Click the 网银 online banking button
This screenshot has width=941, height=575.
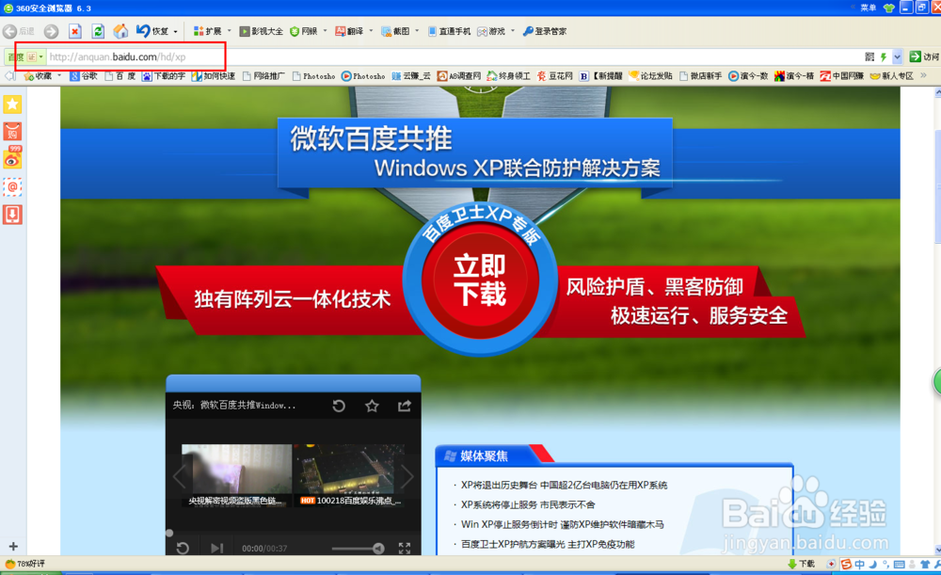click(x=304, y=31)
